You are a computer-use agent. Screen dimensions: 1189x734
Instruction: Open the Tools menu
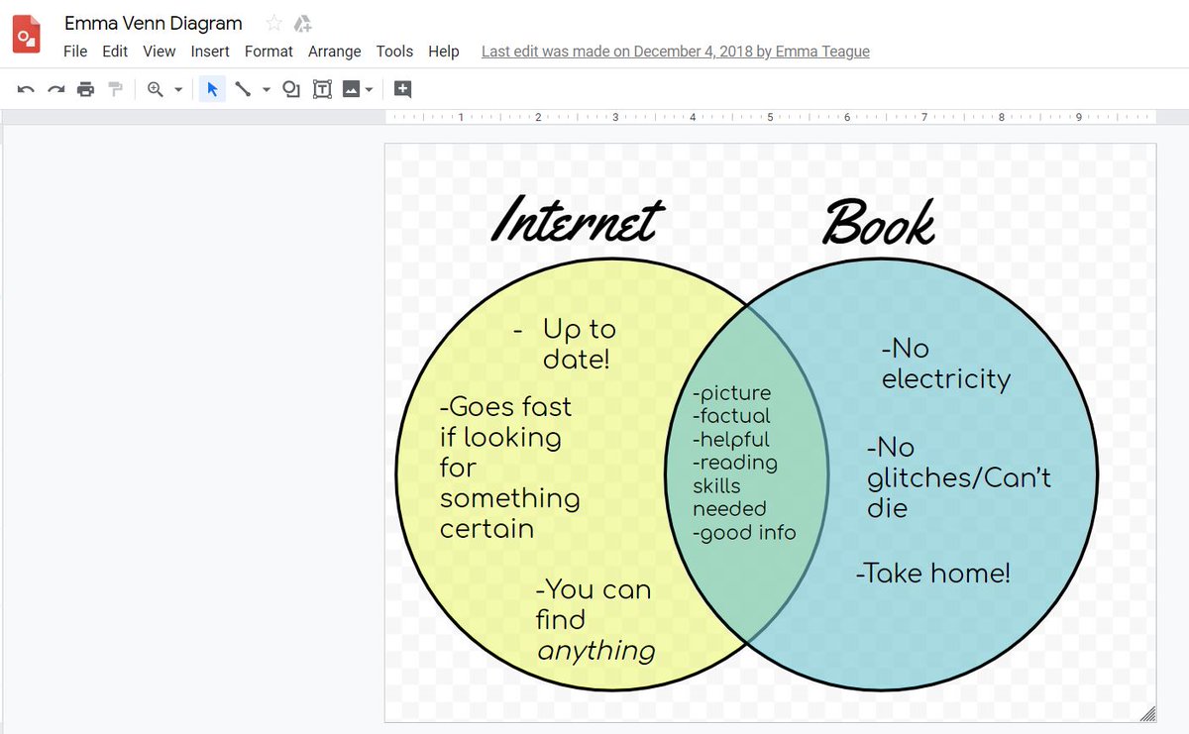click(x=394, y=52)
